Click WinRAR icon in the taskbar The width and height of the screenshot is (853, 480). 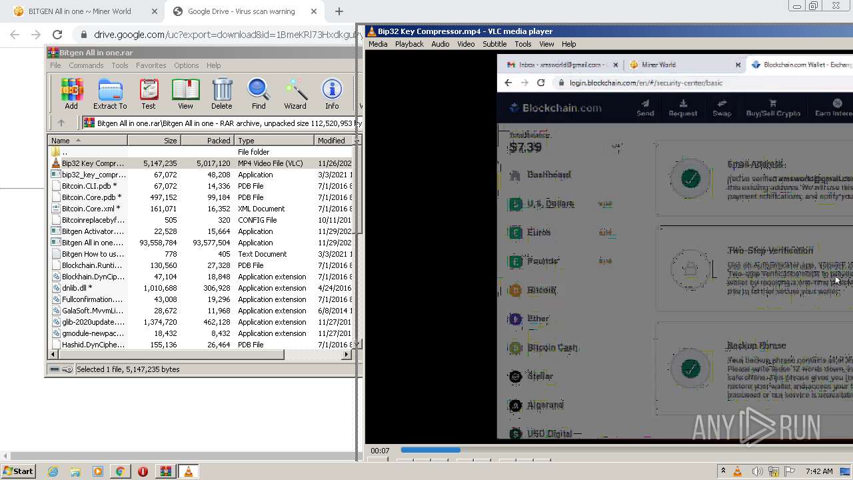(x=165, y=471)
